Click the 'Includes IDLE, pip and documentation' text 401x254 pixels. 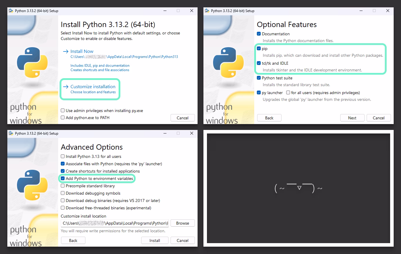[x=100, y=66]
